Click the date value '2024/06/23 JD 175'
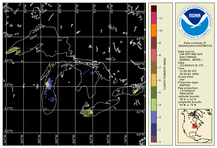217x148 pixels. [191, 66]
